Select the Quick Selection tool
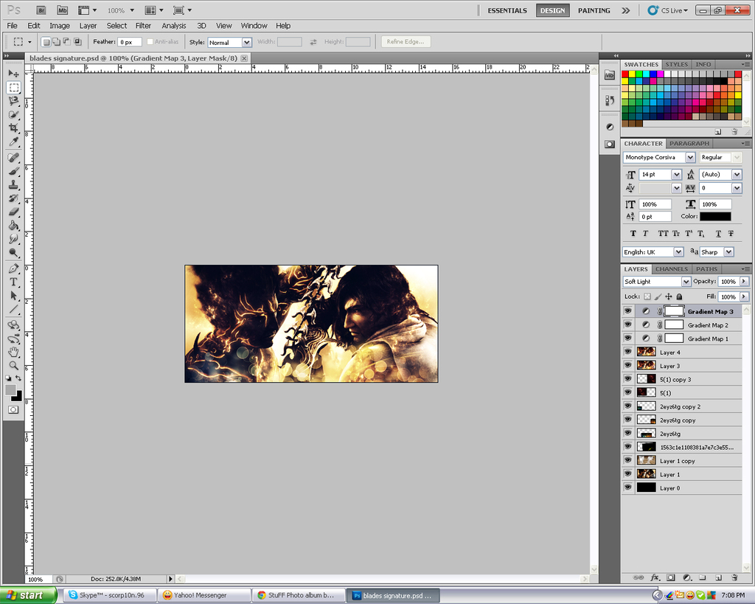 pos(13,114)
